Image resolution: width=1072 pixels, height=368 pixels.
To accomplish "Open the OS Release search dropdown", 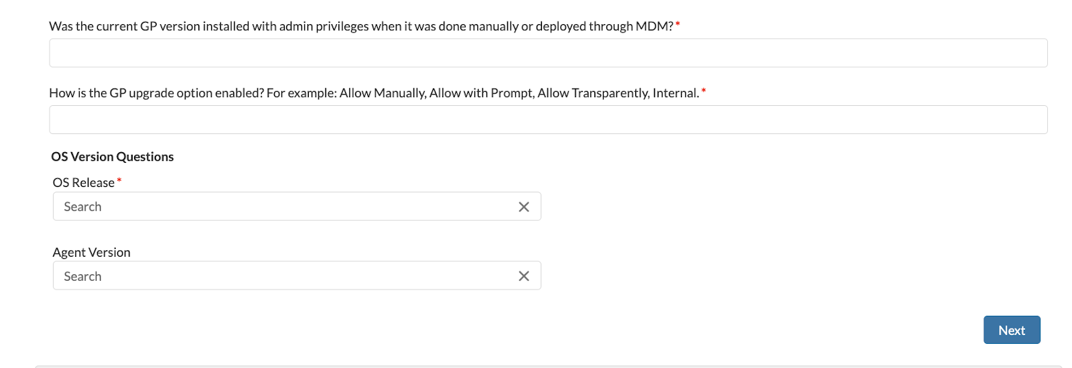I will 281,207.
